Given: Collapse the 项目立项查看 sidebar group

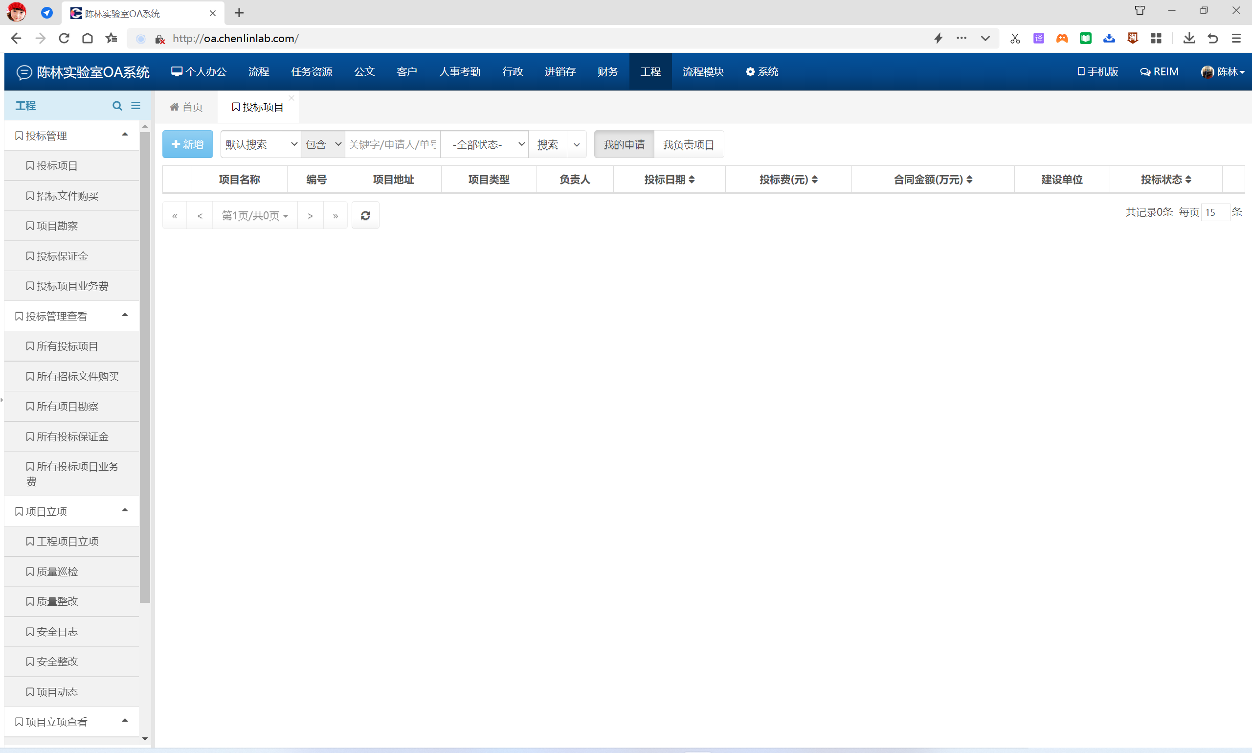Looking at the screenshot, I should tap(125, 721).
